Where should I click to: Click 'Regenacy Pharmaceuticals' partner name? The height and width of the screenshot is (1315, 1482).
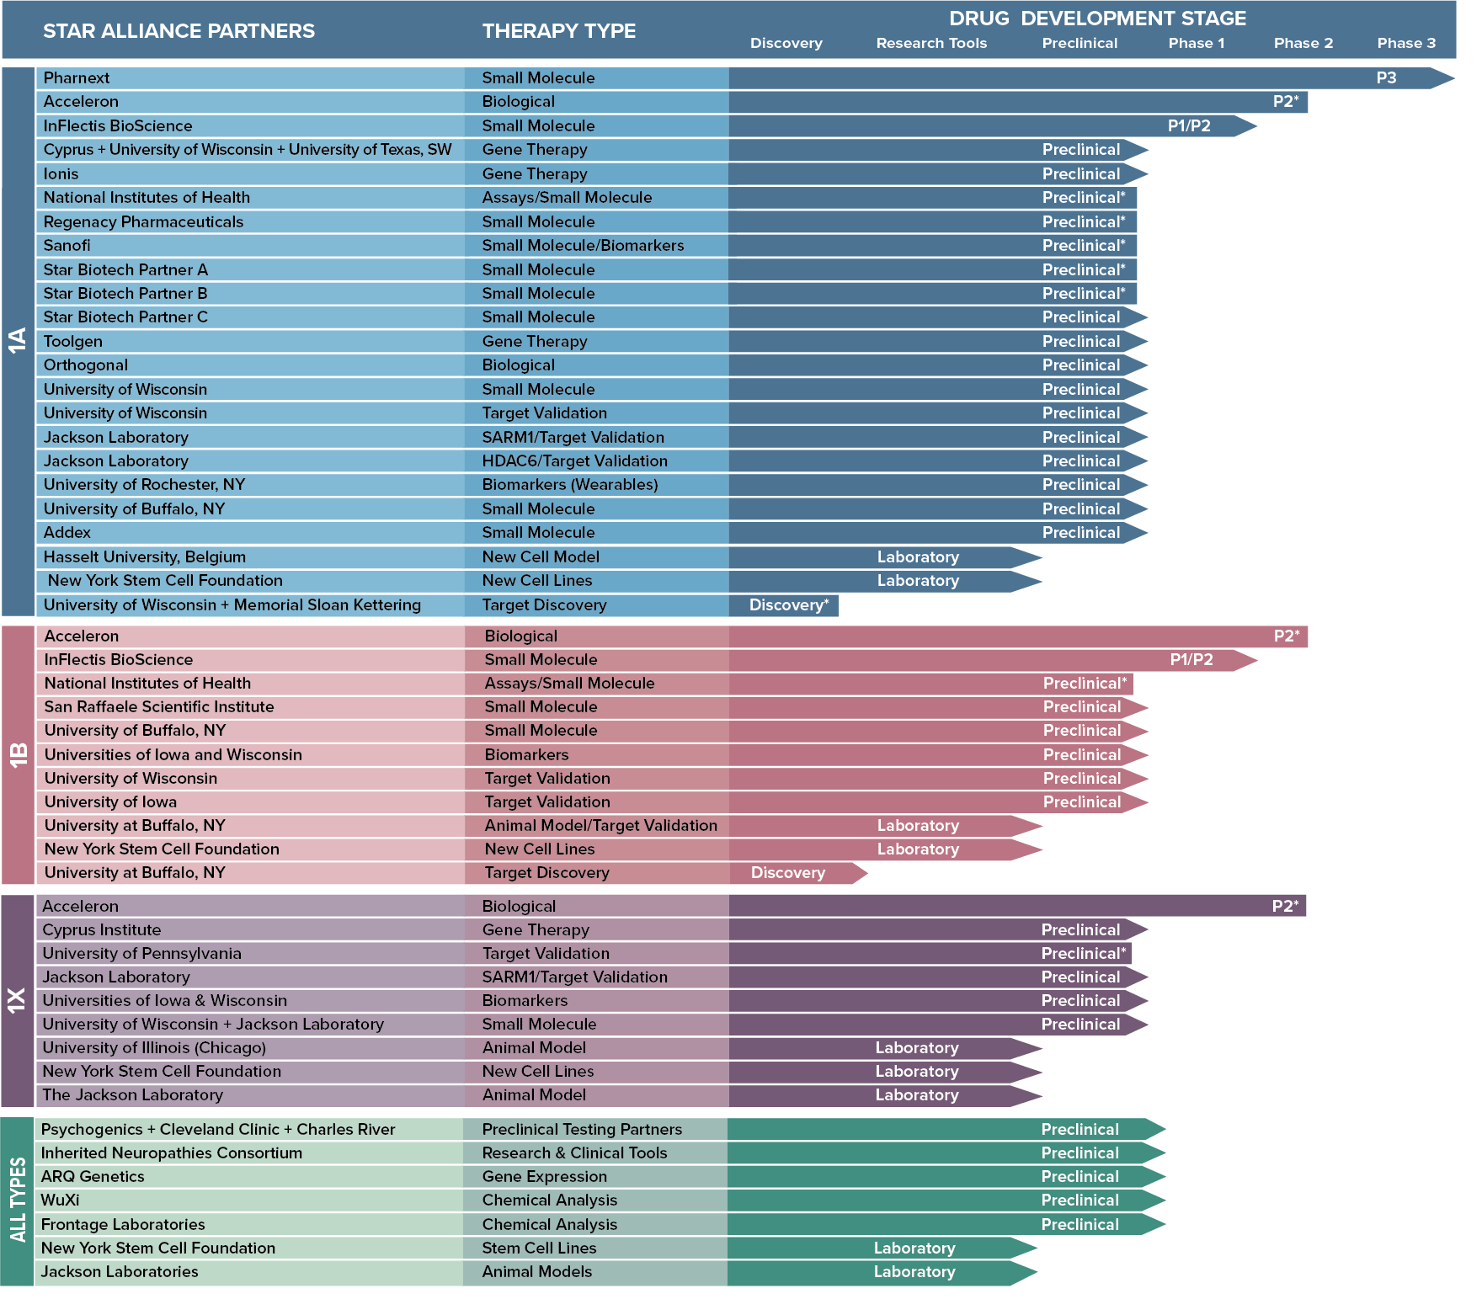click(143, 222)
